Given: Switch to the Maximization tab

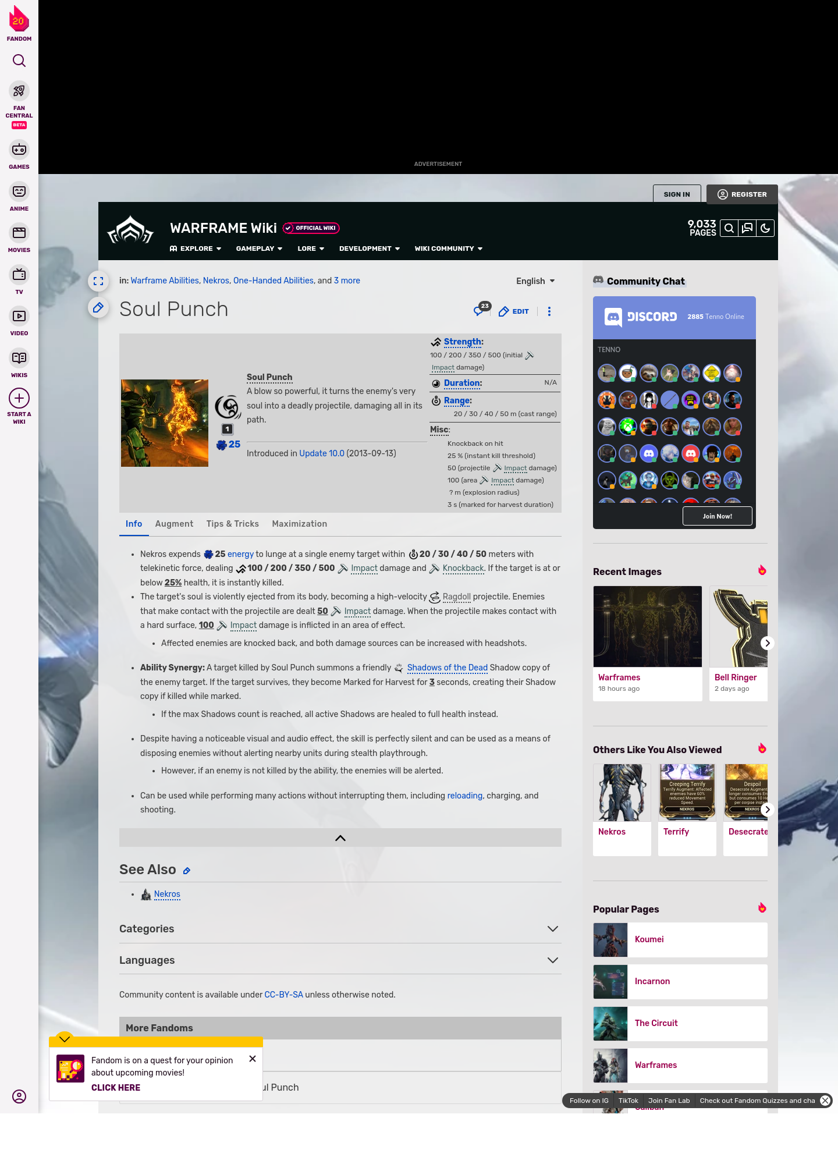Looking at the screenshot, I should [300, 524].
